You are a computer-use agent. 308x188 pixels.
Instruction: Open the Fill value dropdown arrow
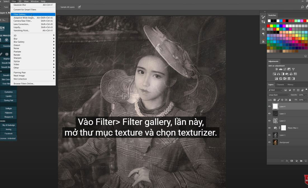[x=306, y=100]
